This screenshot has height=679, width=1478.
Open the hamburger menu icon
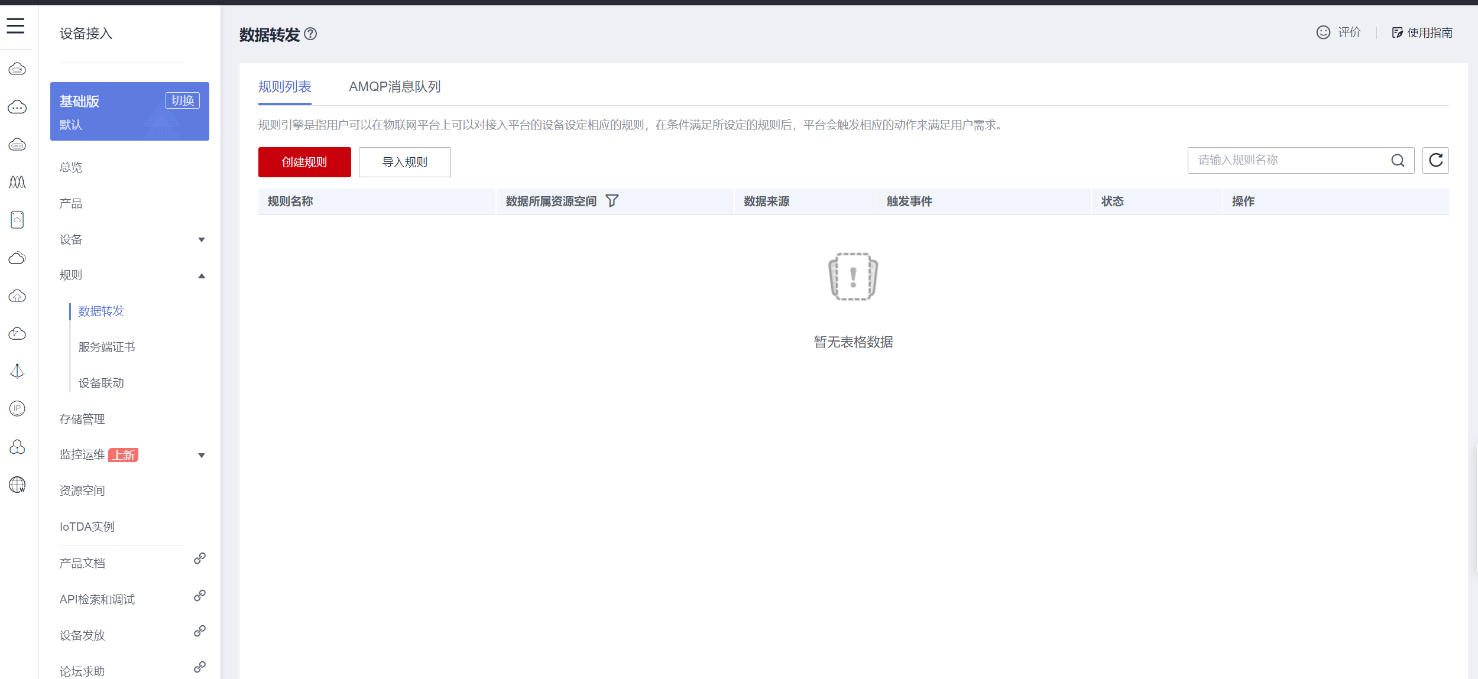click(15, 25)
